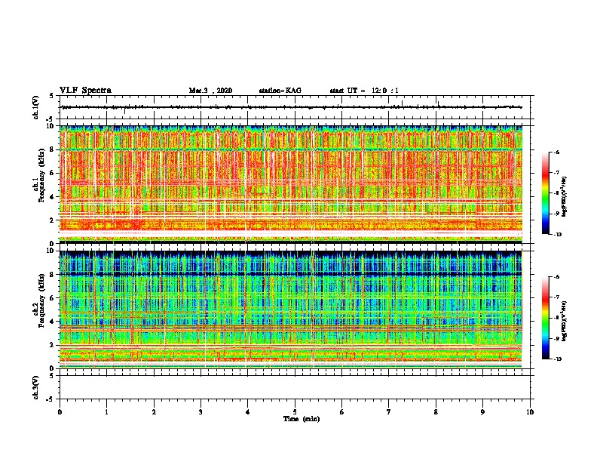Image resolution: width=597 pixels, height=462 pixels.
Task: Click the '-5' tick on ch.1(V) axis
Action: point(51,119)
